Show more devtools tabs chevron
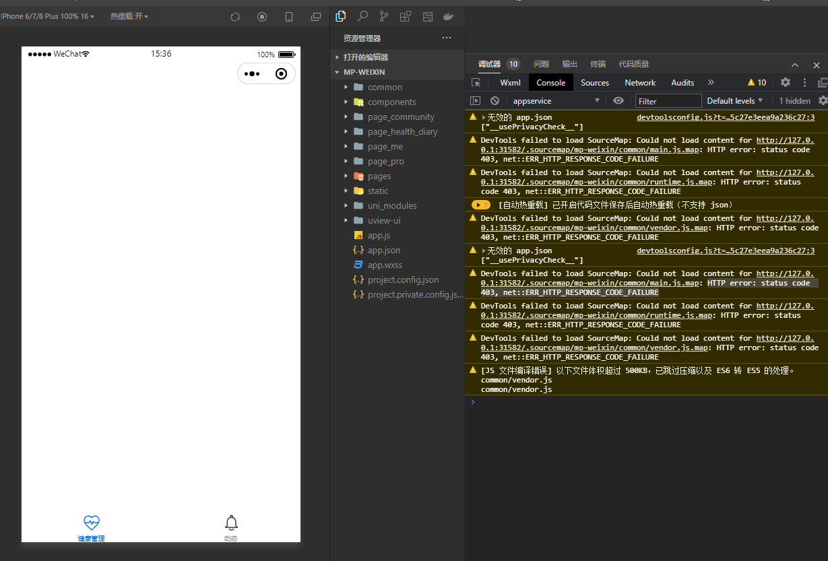828x561 pixels. click(711, 82)
